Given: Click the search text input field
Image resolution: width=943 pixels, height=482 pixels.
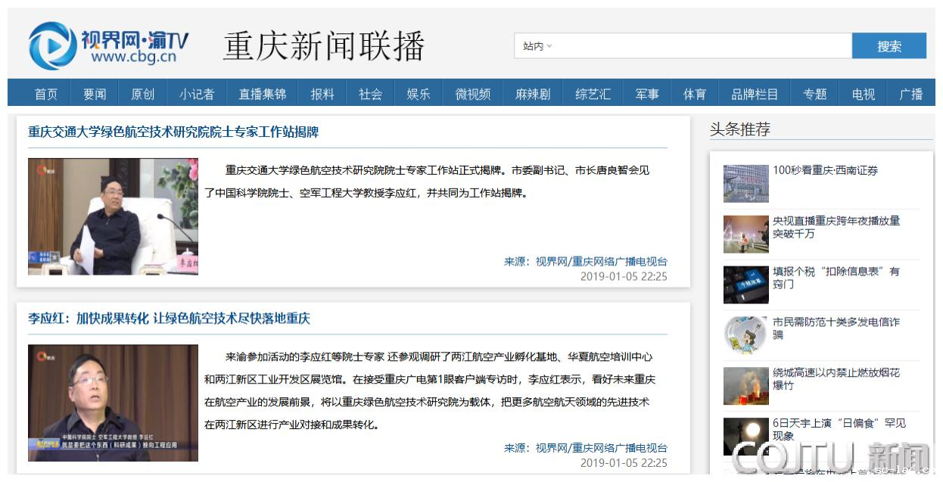Looking at the screenshot, I should (x=700, y=46).
